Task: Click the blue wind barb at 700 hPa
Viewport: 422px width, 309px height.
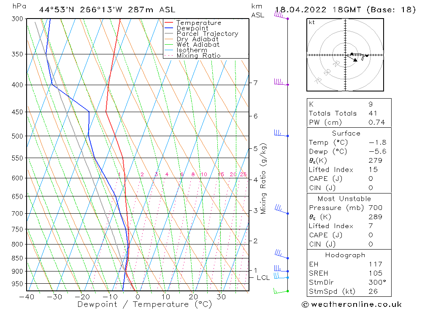Action: coord(281,210)
